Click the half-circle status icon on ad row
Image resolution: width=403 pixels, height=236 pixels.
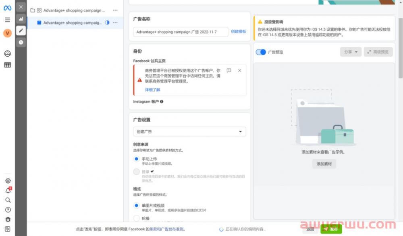point(107,23)
